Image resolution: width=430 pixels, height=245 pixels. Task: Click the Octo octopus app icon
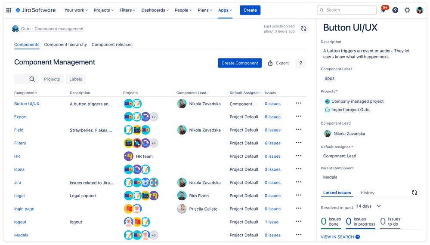click(x=15, y=28)
